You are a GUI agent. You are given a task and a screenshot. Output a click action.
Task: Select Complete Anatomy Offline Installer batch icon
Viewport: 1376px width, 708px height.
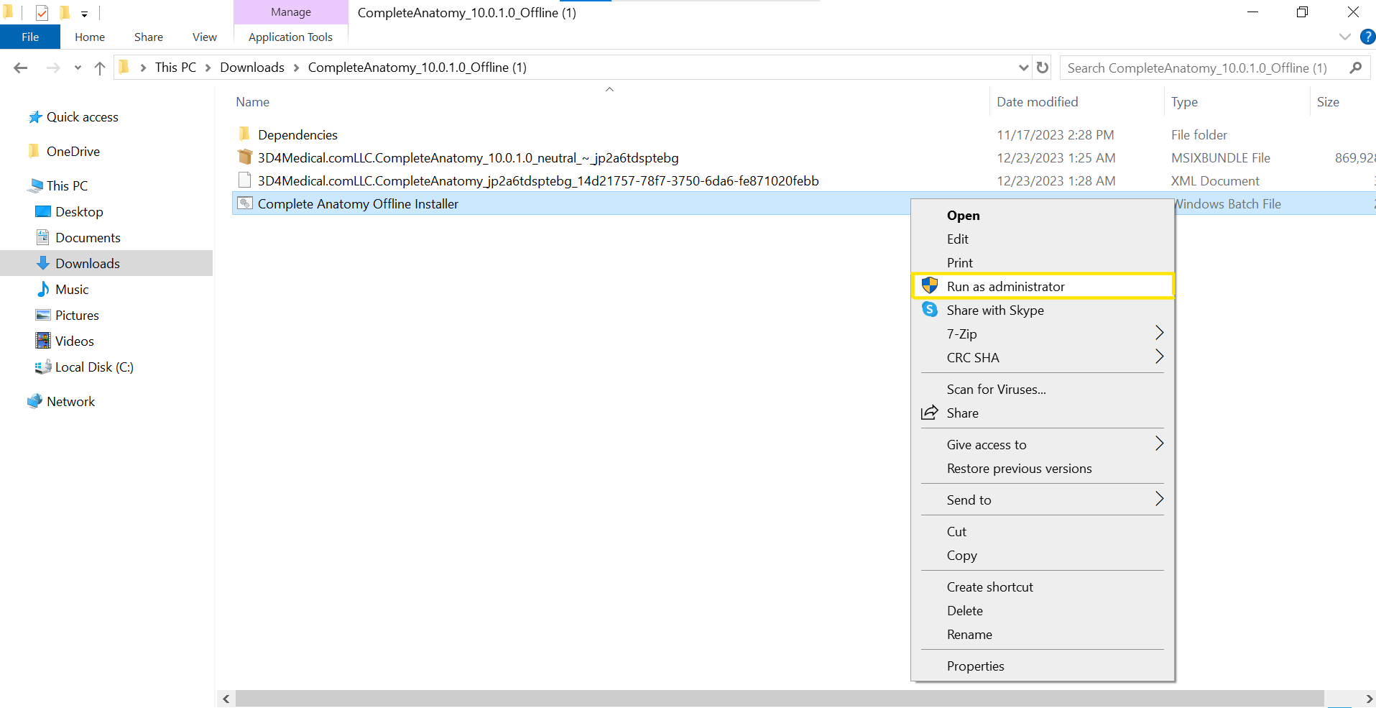(244, 203)
